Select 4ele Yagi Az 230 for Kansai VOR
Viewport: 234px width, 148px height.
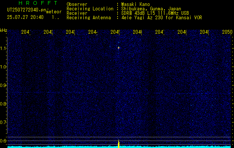[161, 18]
